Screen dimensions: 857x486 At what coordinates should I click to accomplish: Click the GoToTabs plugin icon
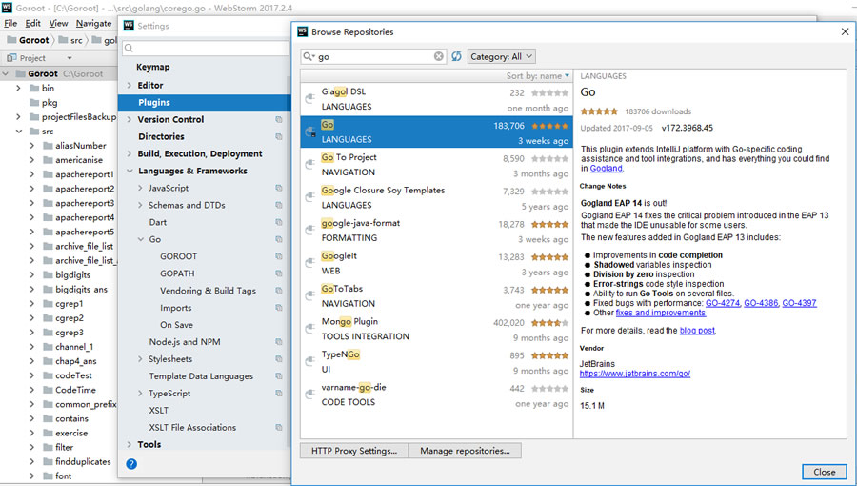[x=309, y=295]
